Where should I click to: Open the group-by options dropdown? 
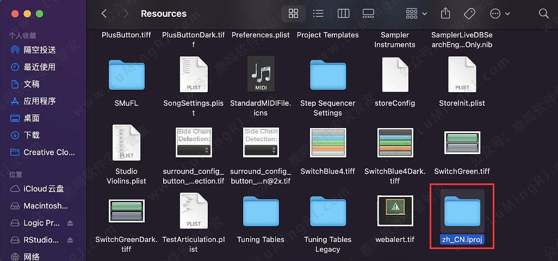(417, 14)
